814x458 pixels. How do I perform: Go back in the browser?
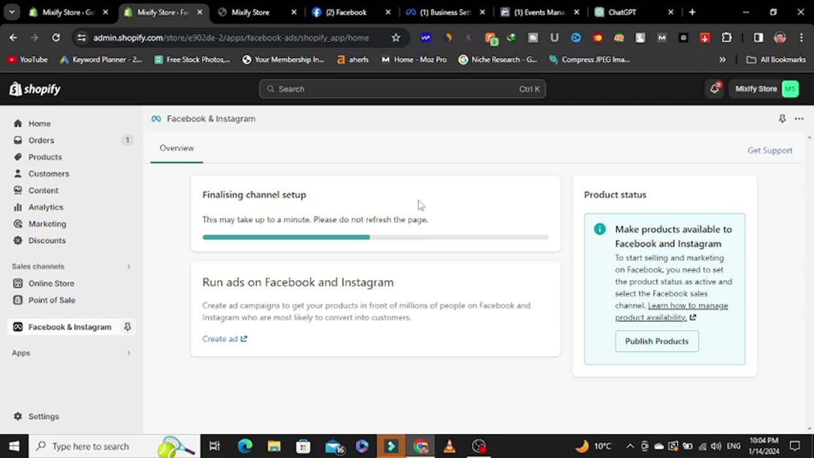[13, 38]
